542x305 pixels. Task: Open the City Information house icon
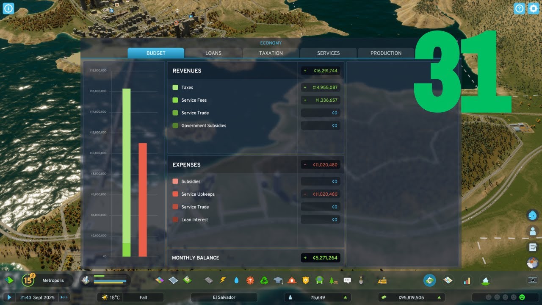coord(485,280)
